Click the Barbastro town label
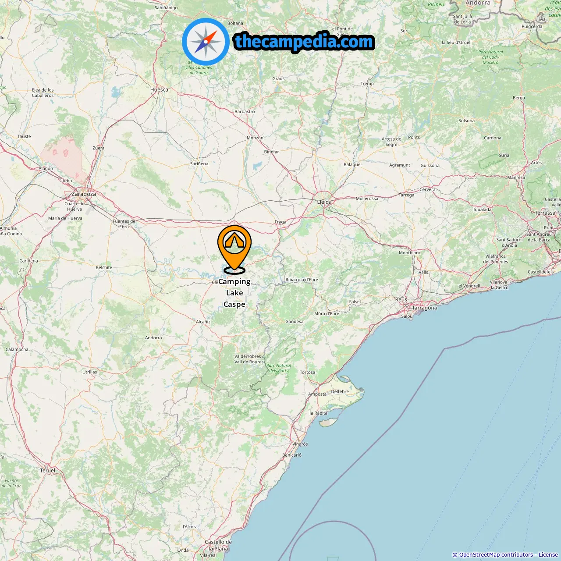 [x=245, y=112]
